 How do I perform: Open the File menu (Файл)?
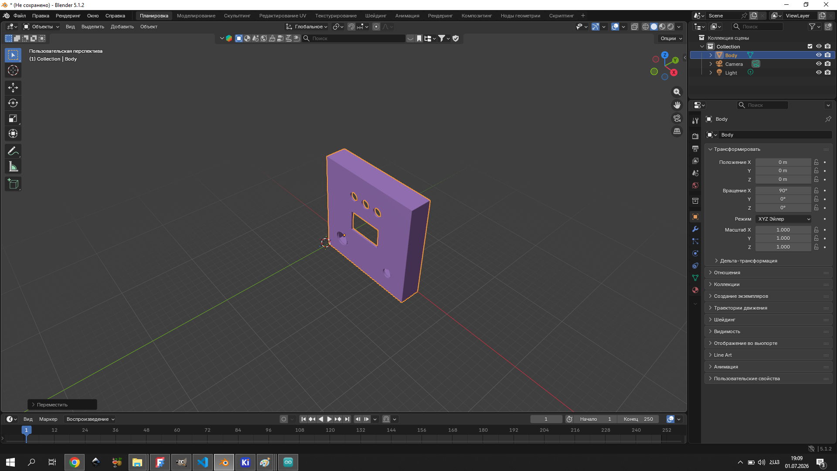click(20, 16)
